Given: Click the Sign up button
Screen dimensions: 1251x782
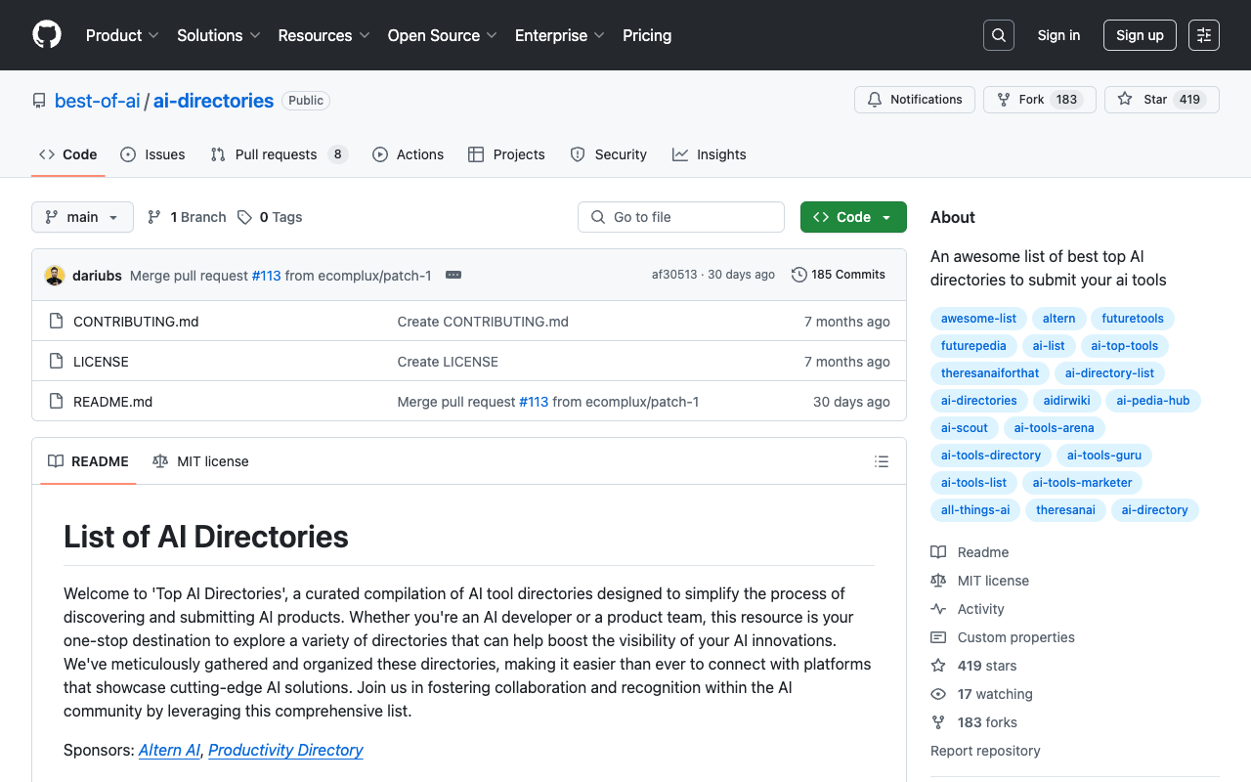Looking at the screenshot, I should pos(1140,35).
